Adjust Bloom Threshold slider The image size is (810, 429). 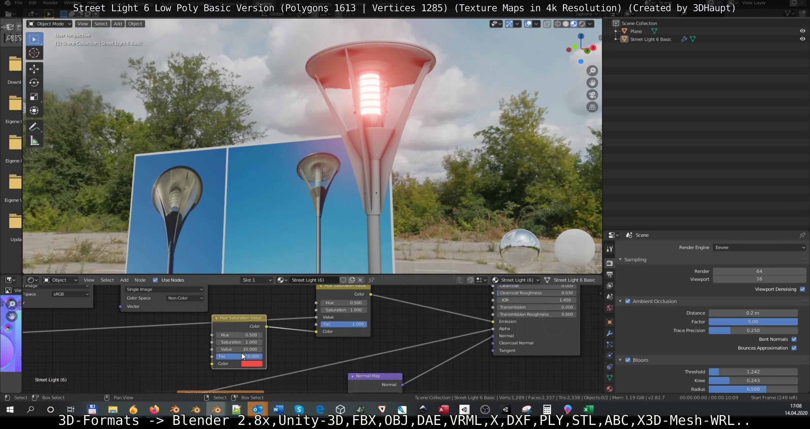pos(753,372)
